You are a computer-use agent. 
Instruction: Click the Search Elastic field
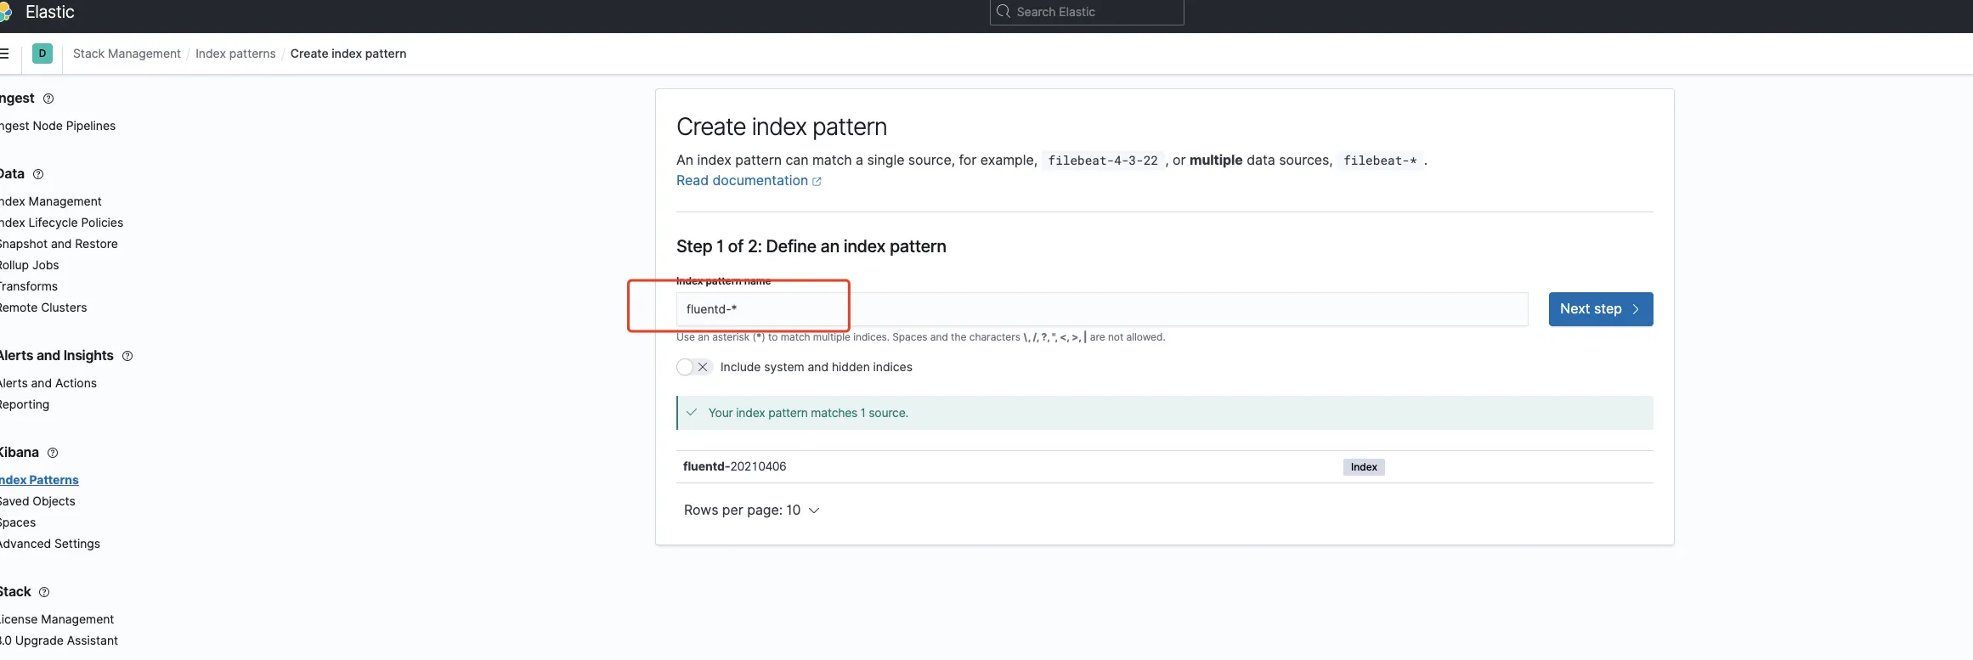[x=1087, y=12]
